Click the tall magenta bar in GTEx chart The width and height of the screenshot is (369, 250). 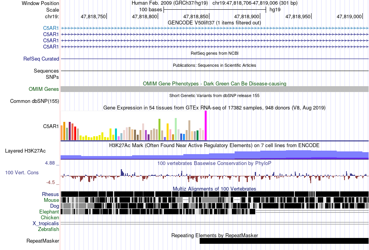(206, 126)
